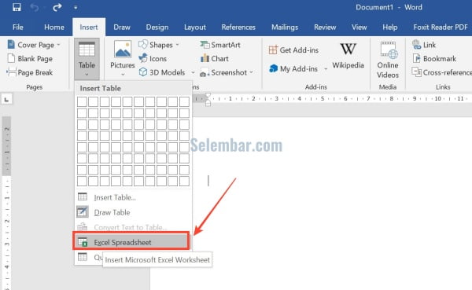
Task: Click the Cover Page button
Action: coord(31,45)
